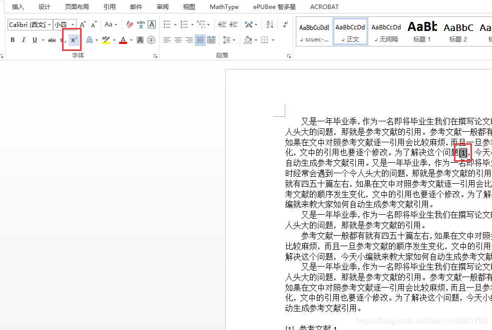Image resolution: width=492 pixels, height=330 pixels.
Task: Decrease paragraph indent
Action: click(x=222, y=24)
